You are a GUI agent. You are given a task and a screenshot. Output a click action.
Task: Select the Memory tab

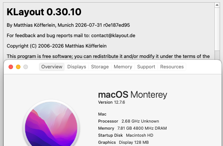pyautogui.click(x=123, y=66)
